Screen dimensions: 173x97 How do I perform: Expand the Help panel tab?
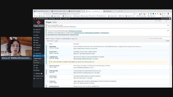pos(167,21)
